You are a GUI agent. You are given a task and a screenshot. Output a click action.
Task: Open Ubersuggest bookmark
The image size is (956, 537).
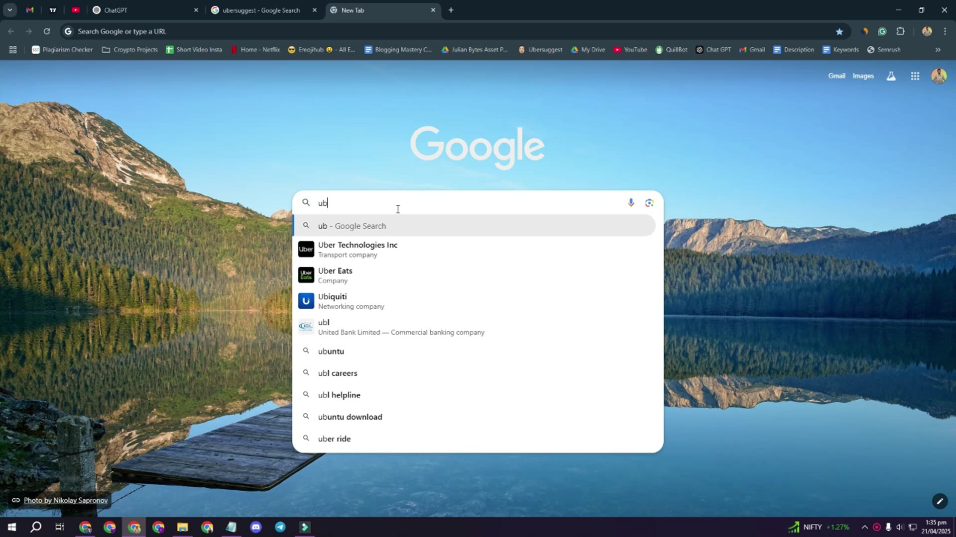coord(540,50)
